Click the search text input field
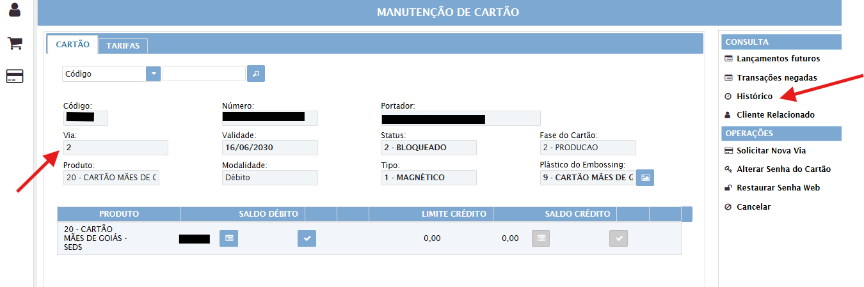 (204, 74)
